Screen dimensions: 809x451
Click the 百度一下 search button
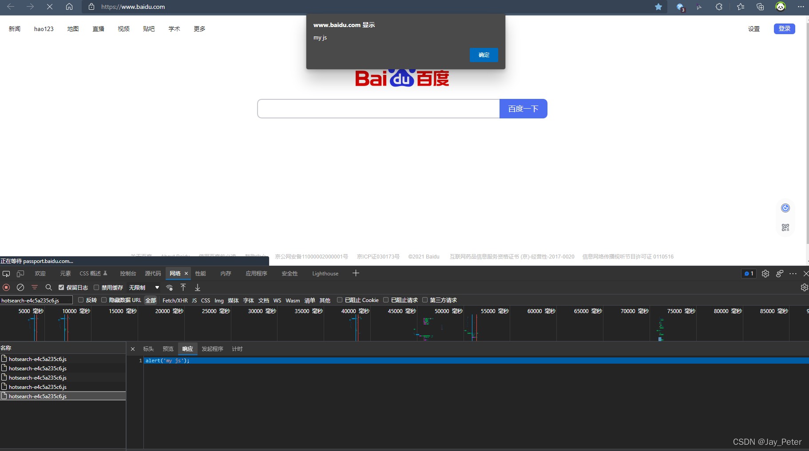pos(523,109)
